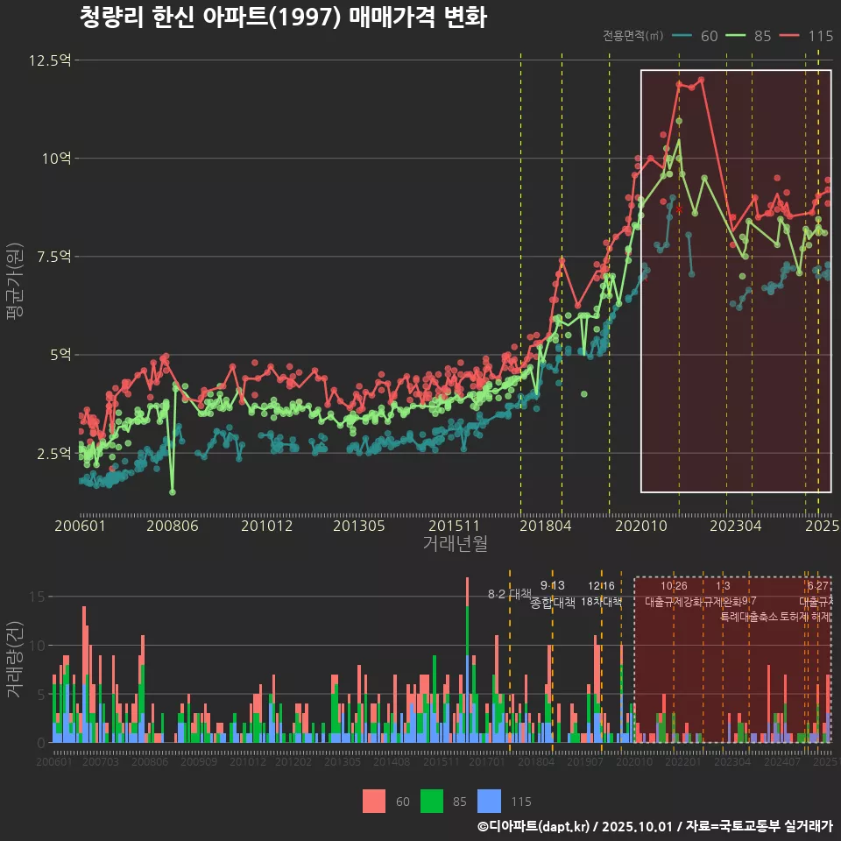Click the 8·2 대책 annotation marker

click(510, 594)
